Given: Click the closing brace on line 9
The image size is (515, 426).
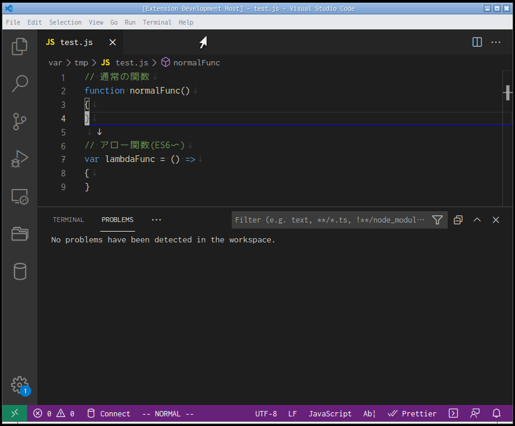Looking at the screenshot, I should (x=87, y=187).
